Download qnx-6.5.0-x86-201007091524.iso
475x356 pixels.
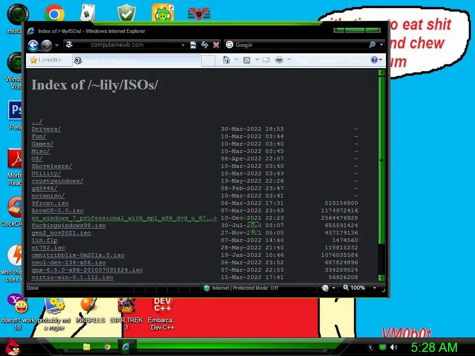click(87, 270)
